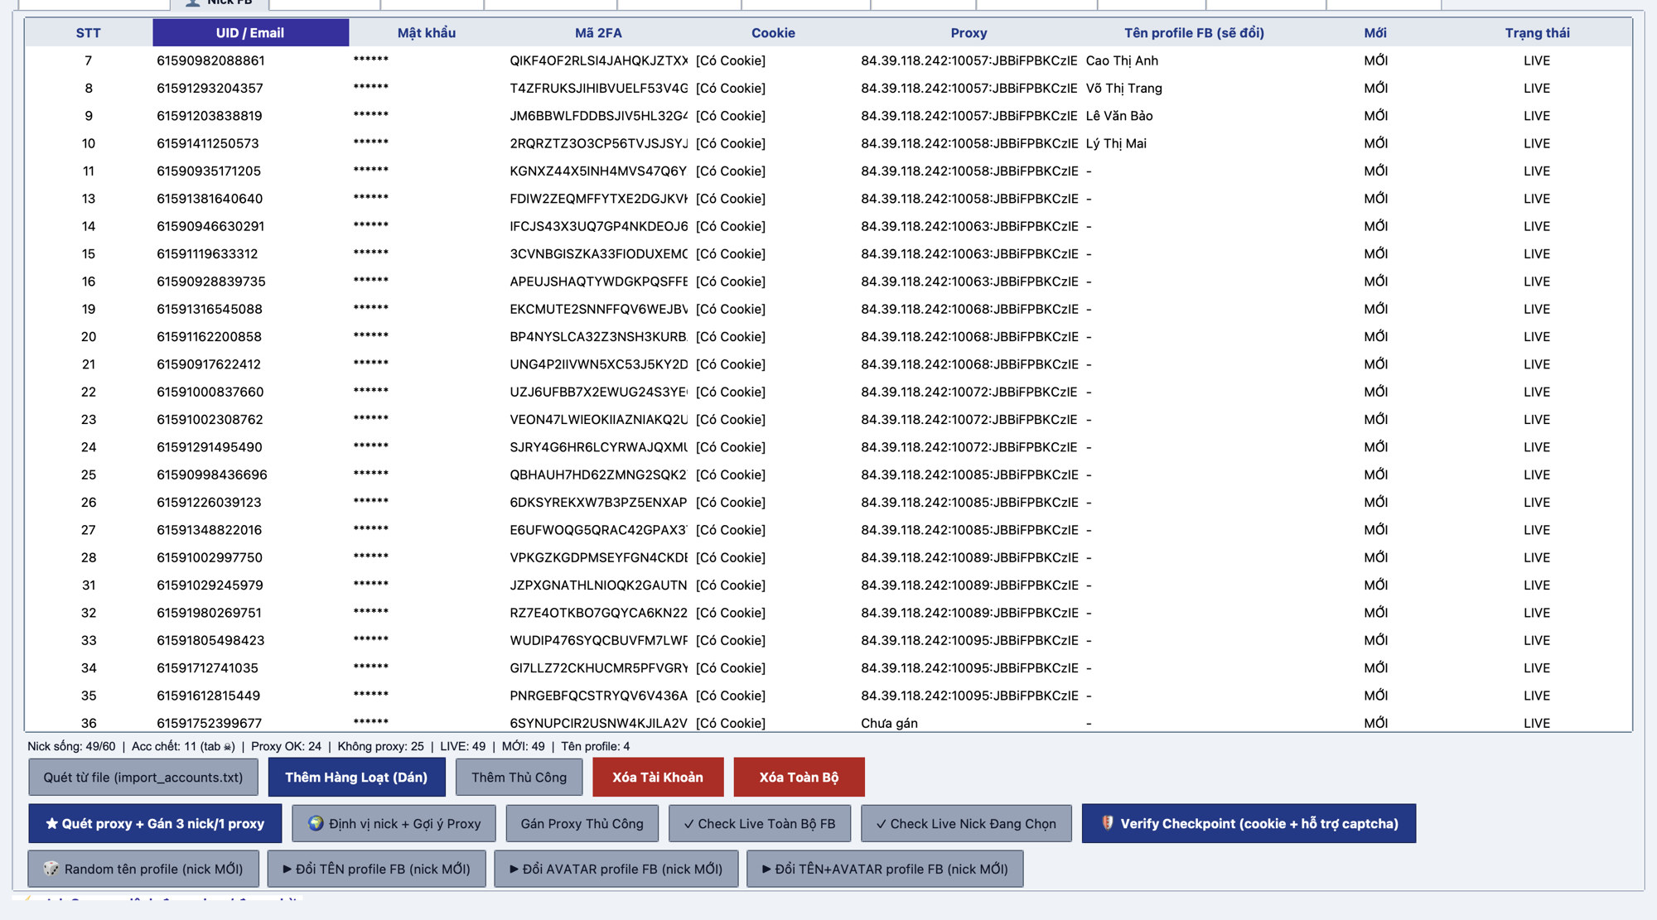Click the red Xóa Toàn Bộ button
The width and height of the screenshot is (1657, 920).
(799, 777)
